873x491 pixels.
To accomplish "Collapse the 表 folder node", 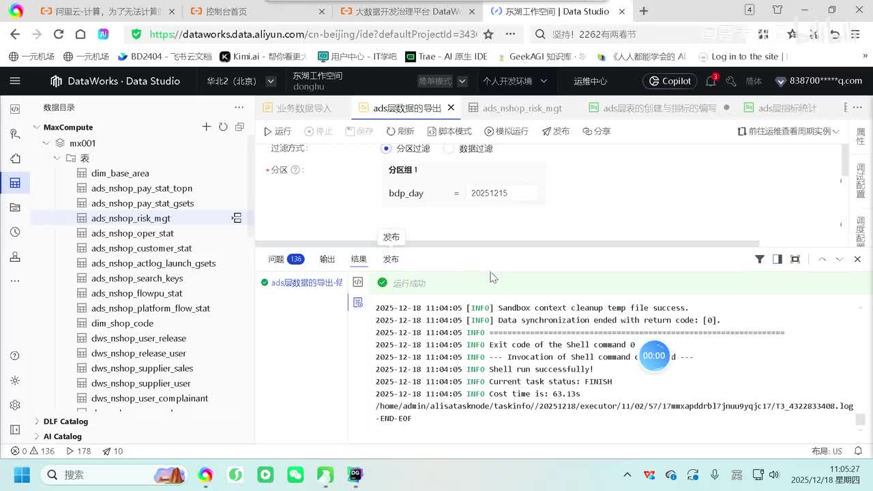I will pos(57,158).
